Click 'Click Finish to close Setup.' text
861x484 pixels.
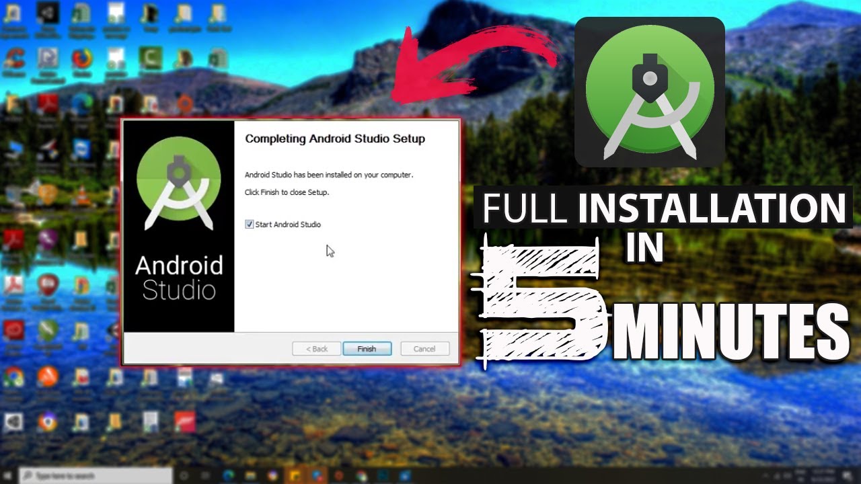(287, 192)
